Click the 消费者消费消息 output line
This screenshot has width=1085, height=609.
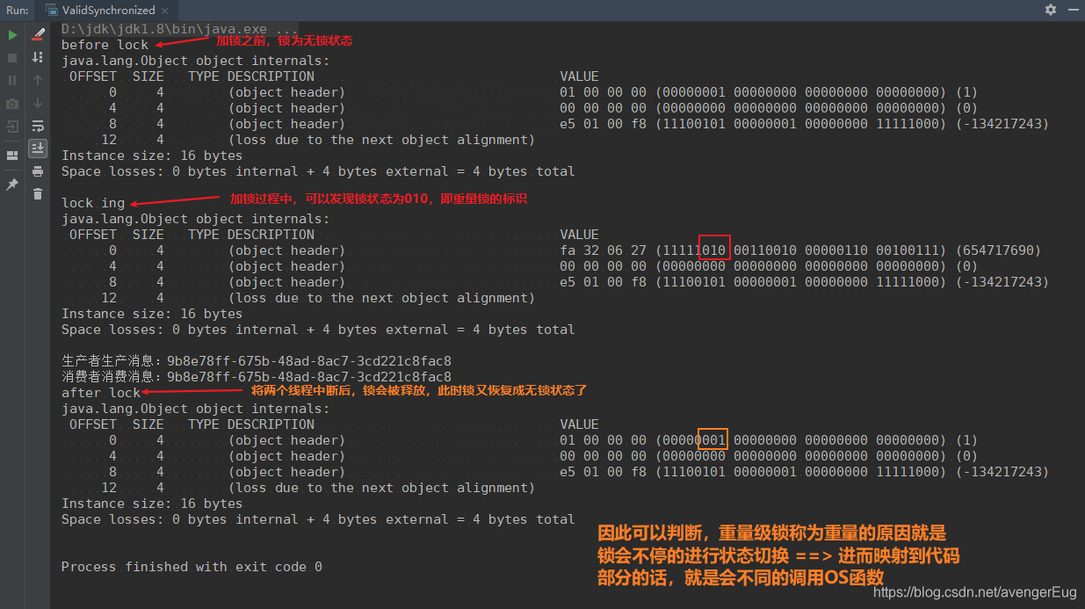pos(257,377)
